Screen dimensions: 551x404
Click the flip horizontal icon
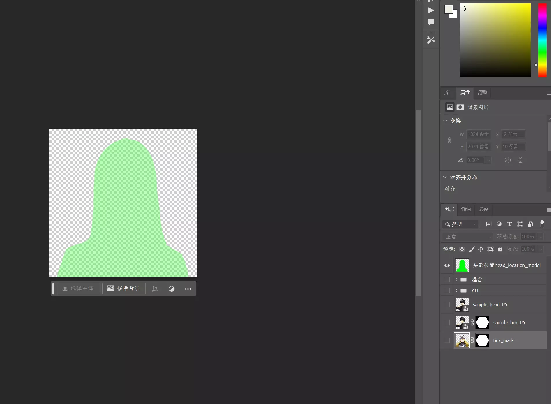pyautogui.click(x=508, y=160)
